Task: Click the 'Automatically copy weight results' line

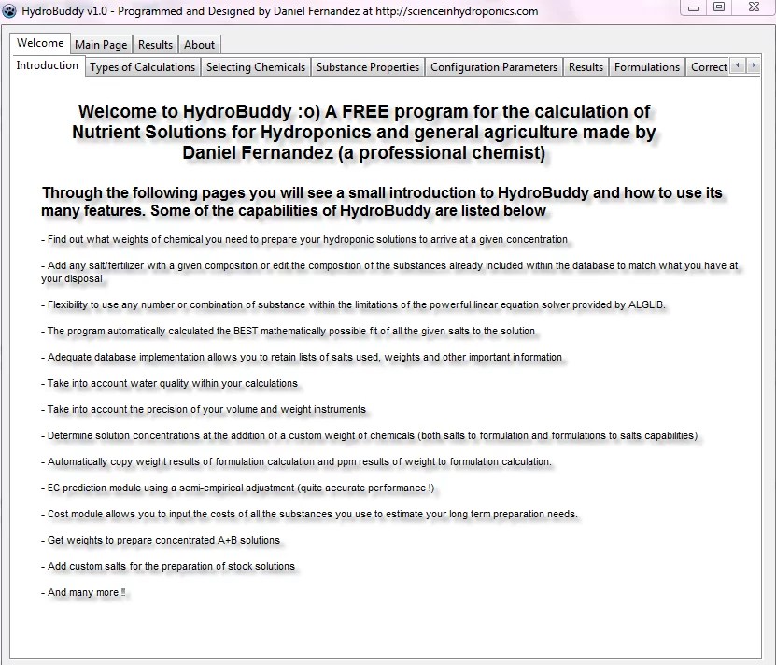Action: (x=296, y=462)
